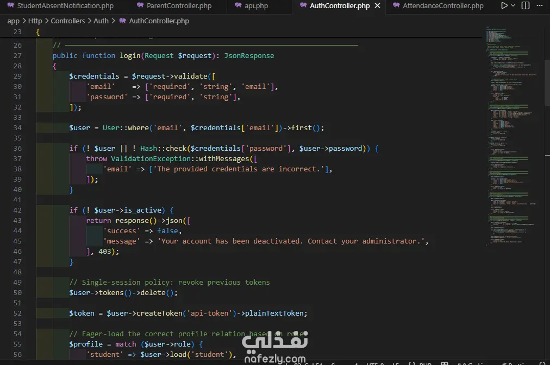
Task: Select the AuthController.php tab
Action: 340,5
